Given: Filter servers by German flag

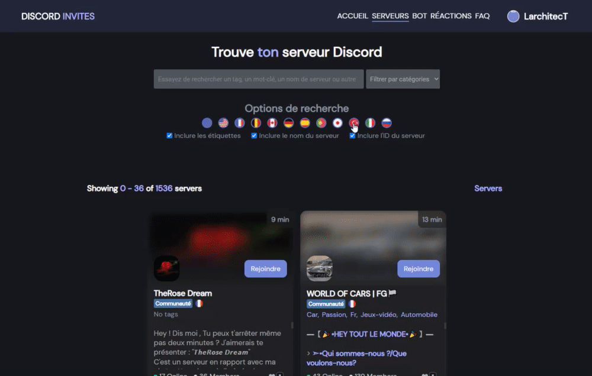Looking at the screenshot, I should (x=288, y=123).
